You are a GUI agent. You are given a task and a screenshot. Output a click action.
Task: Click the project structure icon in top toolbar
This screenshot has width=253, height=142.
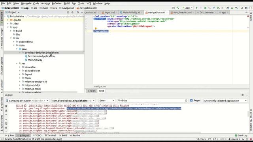[x=246, y=8]
